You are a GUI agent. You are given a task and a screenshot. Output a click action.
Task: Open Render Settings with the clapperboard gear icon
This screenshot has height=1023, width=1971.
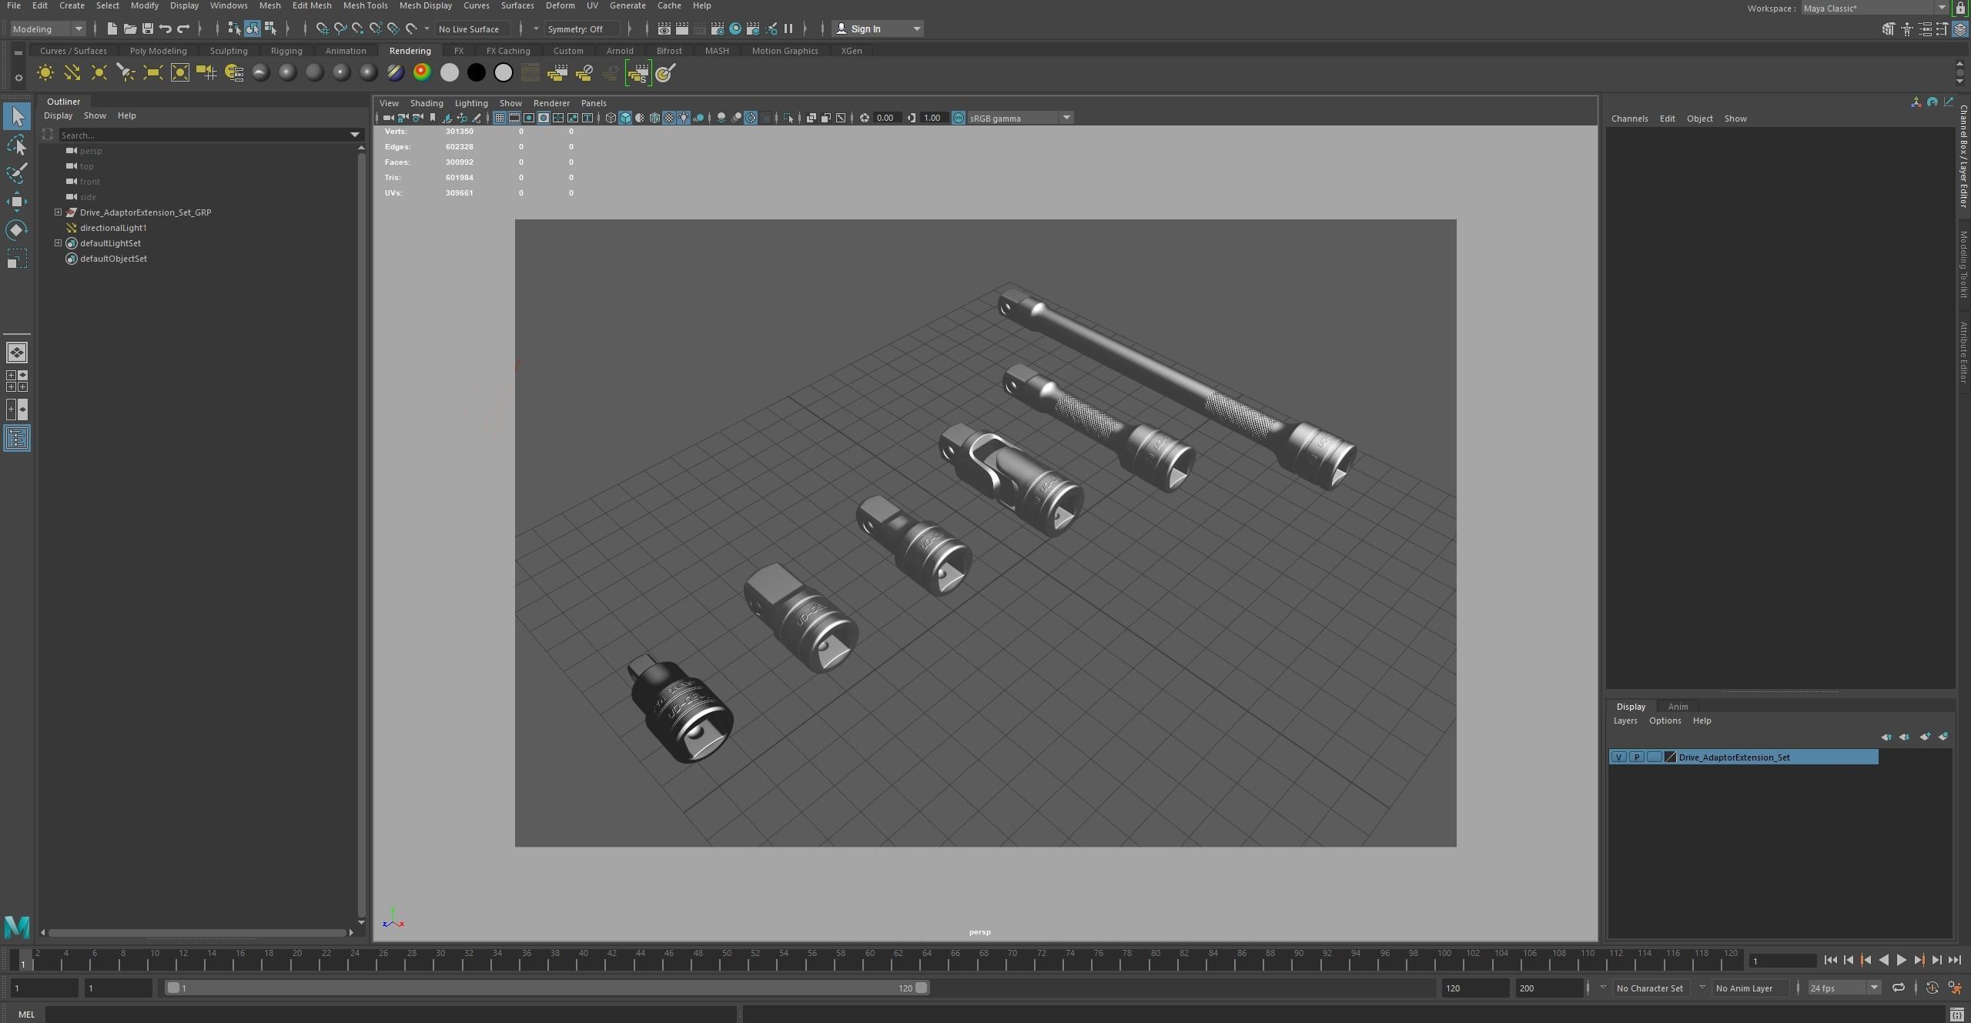click(x=718, y=29)
